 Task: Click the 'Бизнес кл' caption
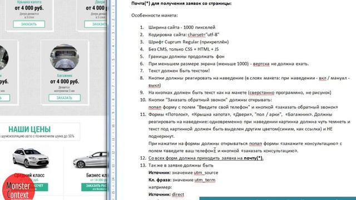[96, 175]
